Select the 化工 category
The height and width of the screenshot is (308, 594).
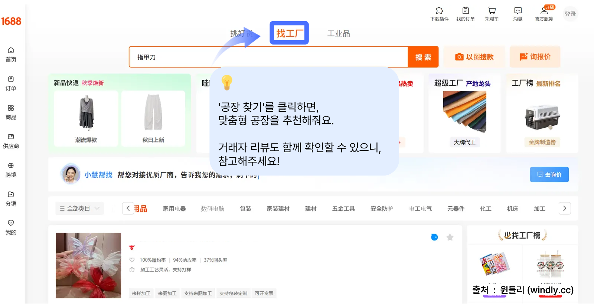[x=486, y=209]
